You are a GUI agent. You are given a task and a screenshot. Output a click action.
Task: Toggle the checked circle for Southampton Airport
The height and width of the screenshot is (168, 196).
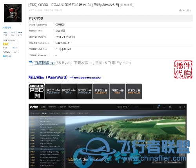[63, 141]
